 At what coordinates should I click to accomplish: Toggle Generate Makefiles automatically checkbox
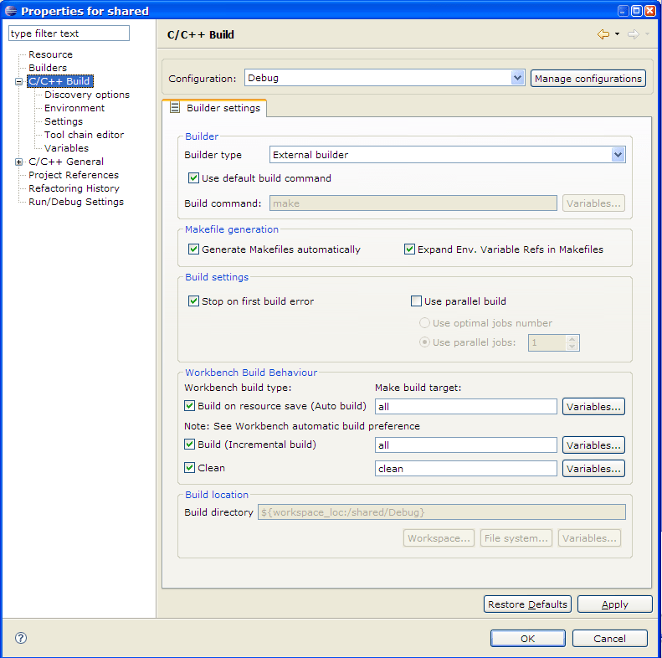(193, 249)
